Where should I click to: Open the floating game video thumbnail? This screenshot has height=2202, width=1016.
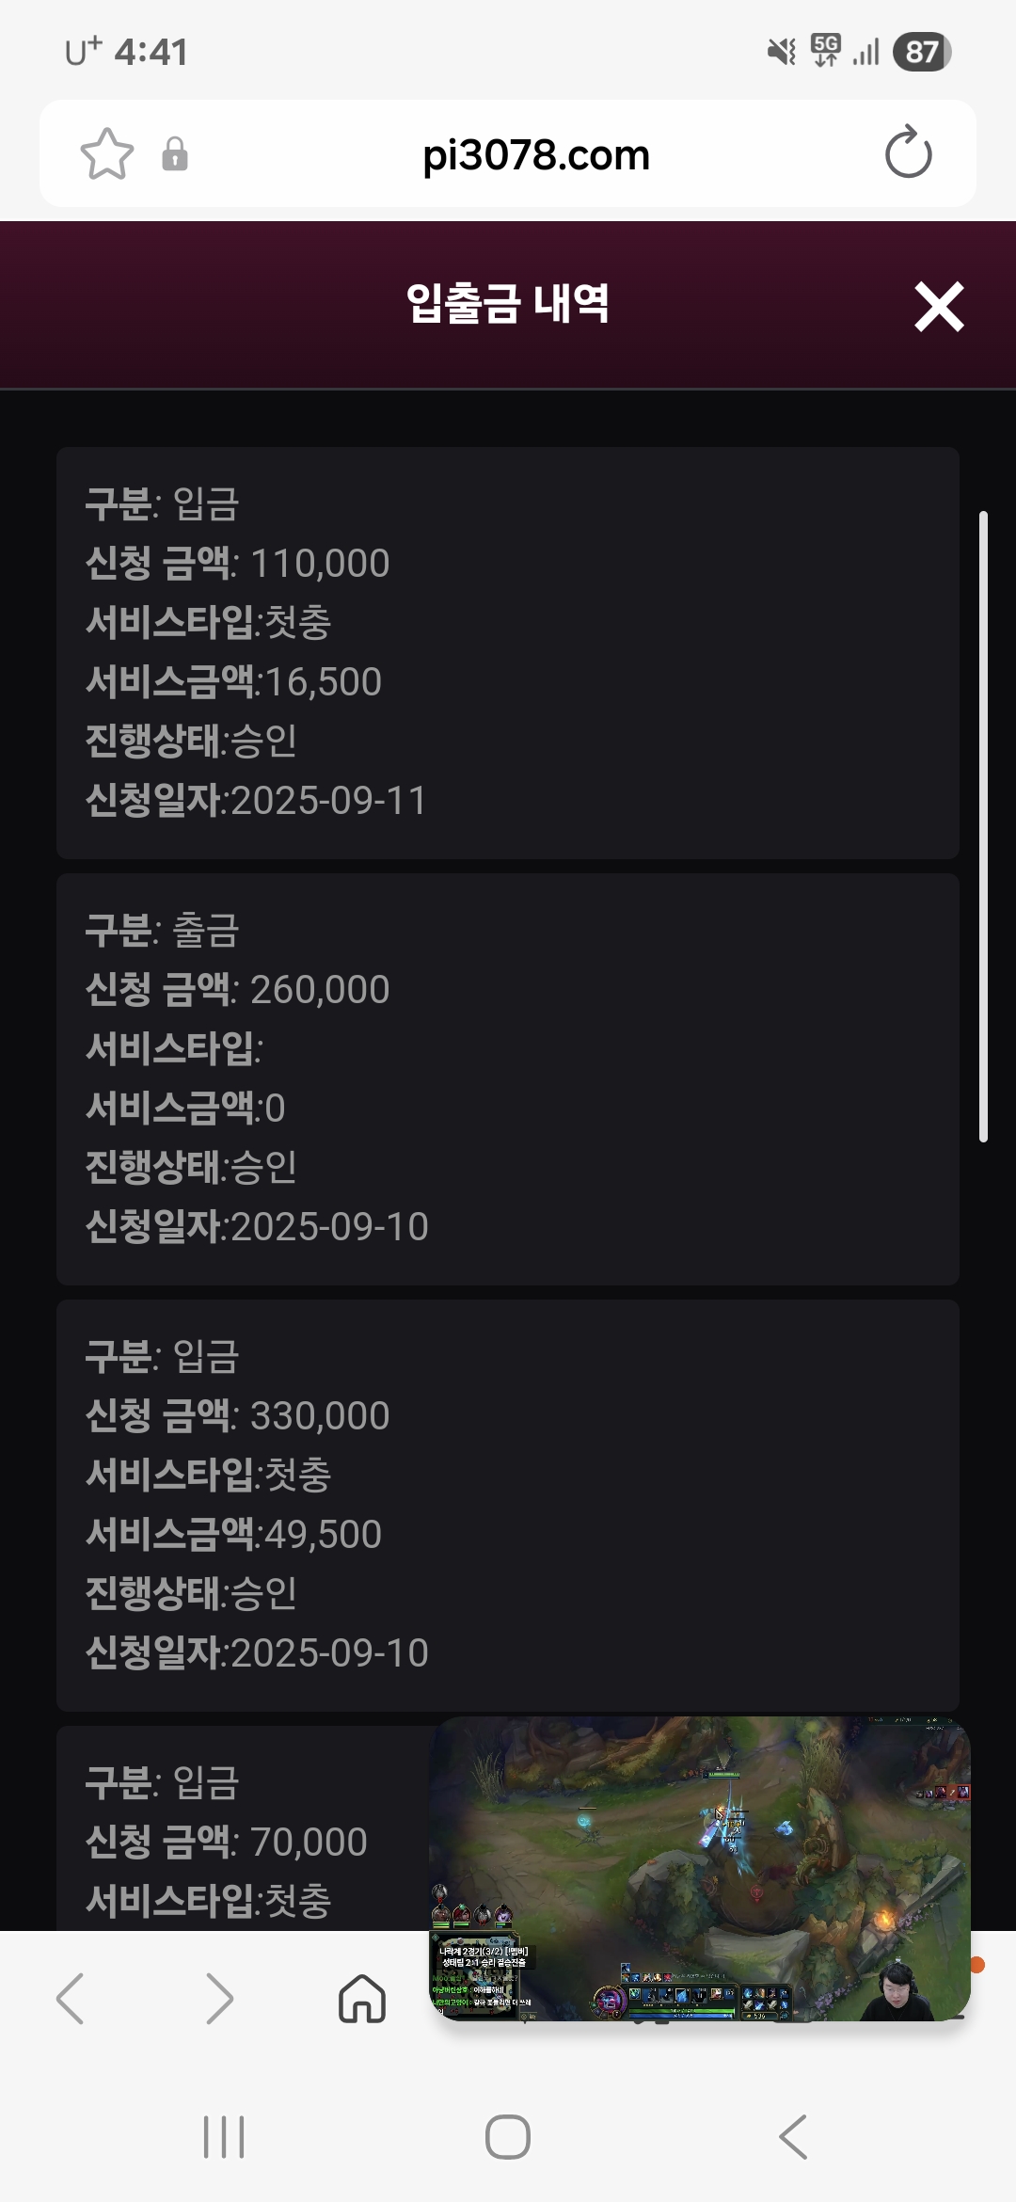click(x=699, y=1868)
